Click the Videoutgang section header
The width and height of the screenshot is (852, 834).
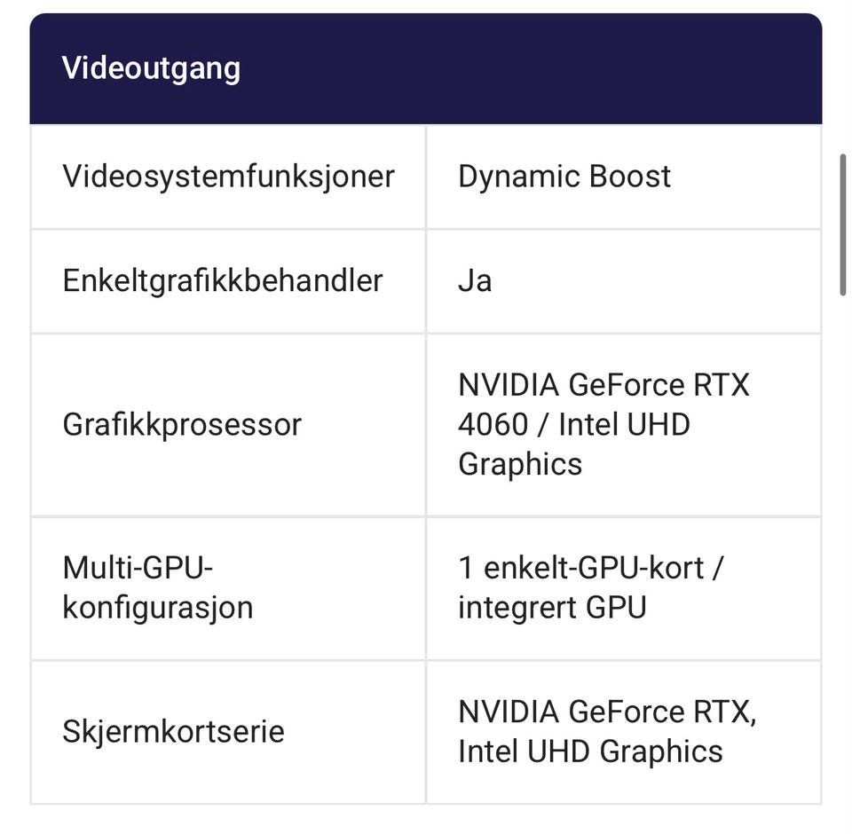151,68
